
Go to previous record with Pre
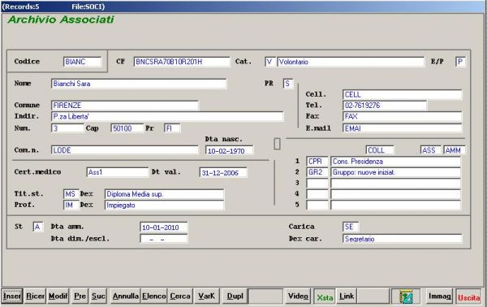click(80, 296)
